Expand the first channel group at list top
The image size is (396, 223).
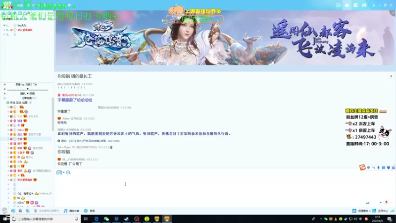pyautogui.click(x=4, y=84)
